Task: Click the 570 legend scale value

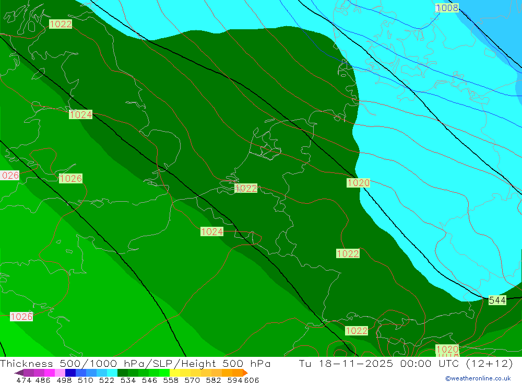Action: point(192,380)
